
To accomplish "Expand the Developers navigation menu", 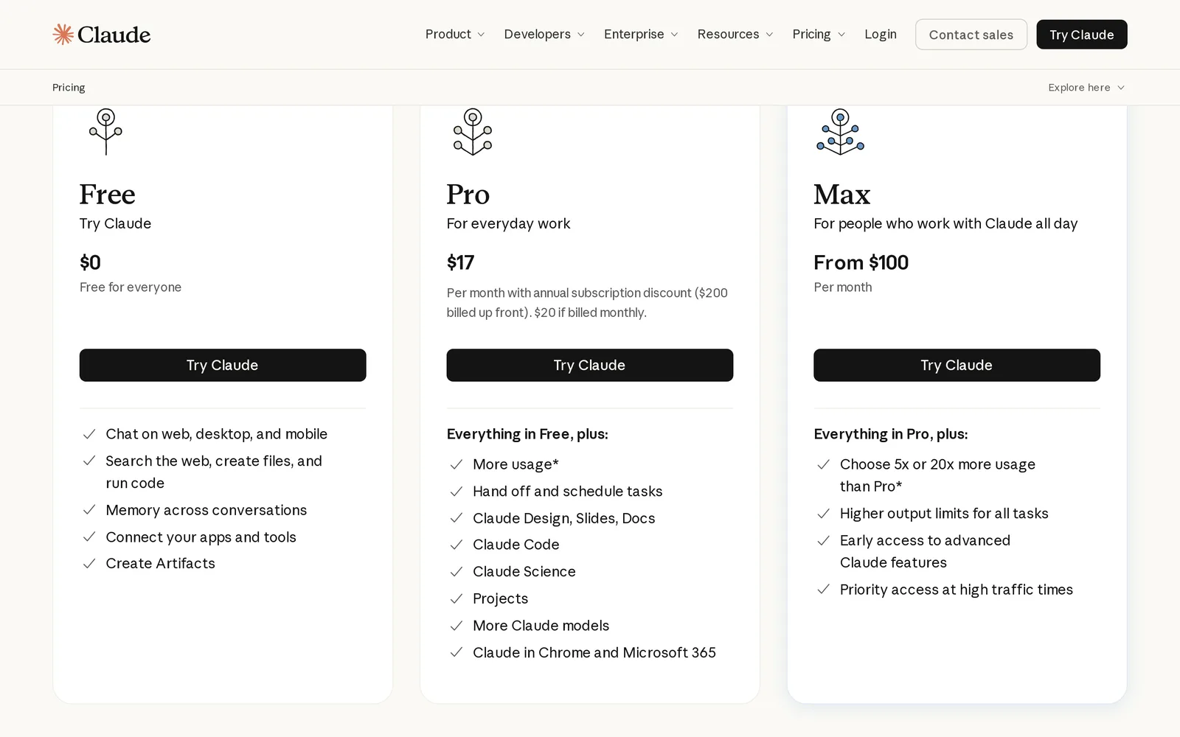I will pyautogui.click(x=544, y=34).
